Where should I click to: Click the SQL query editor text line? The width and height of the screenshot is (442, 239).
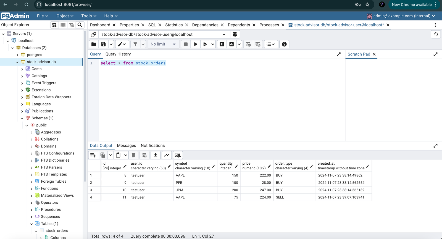(x=133, y=63)
